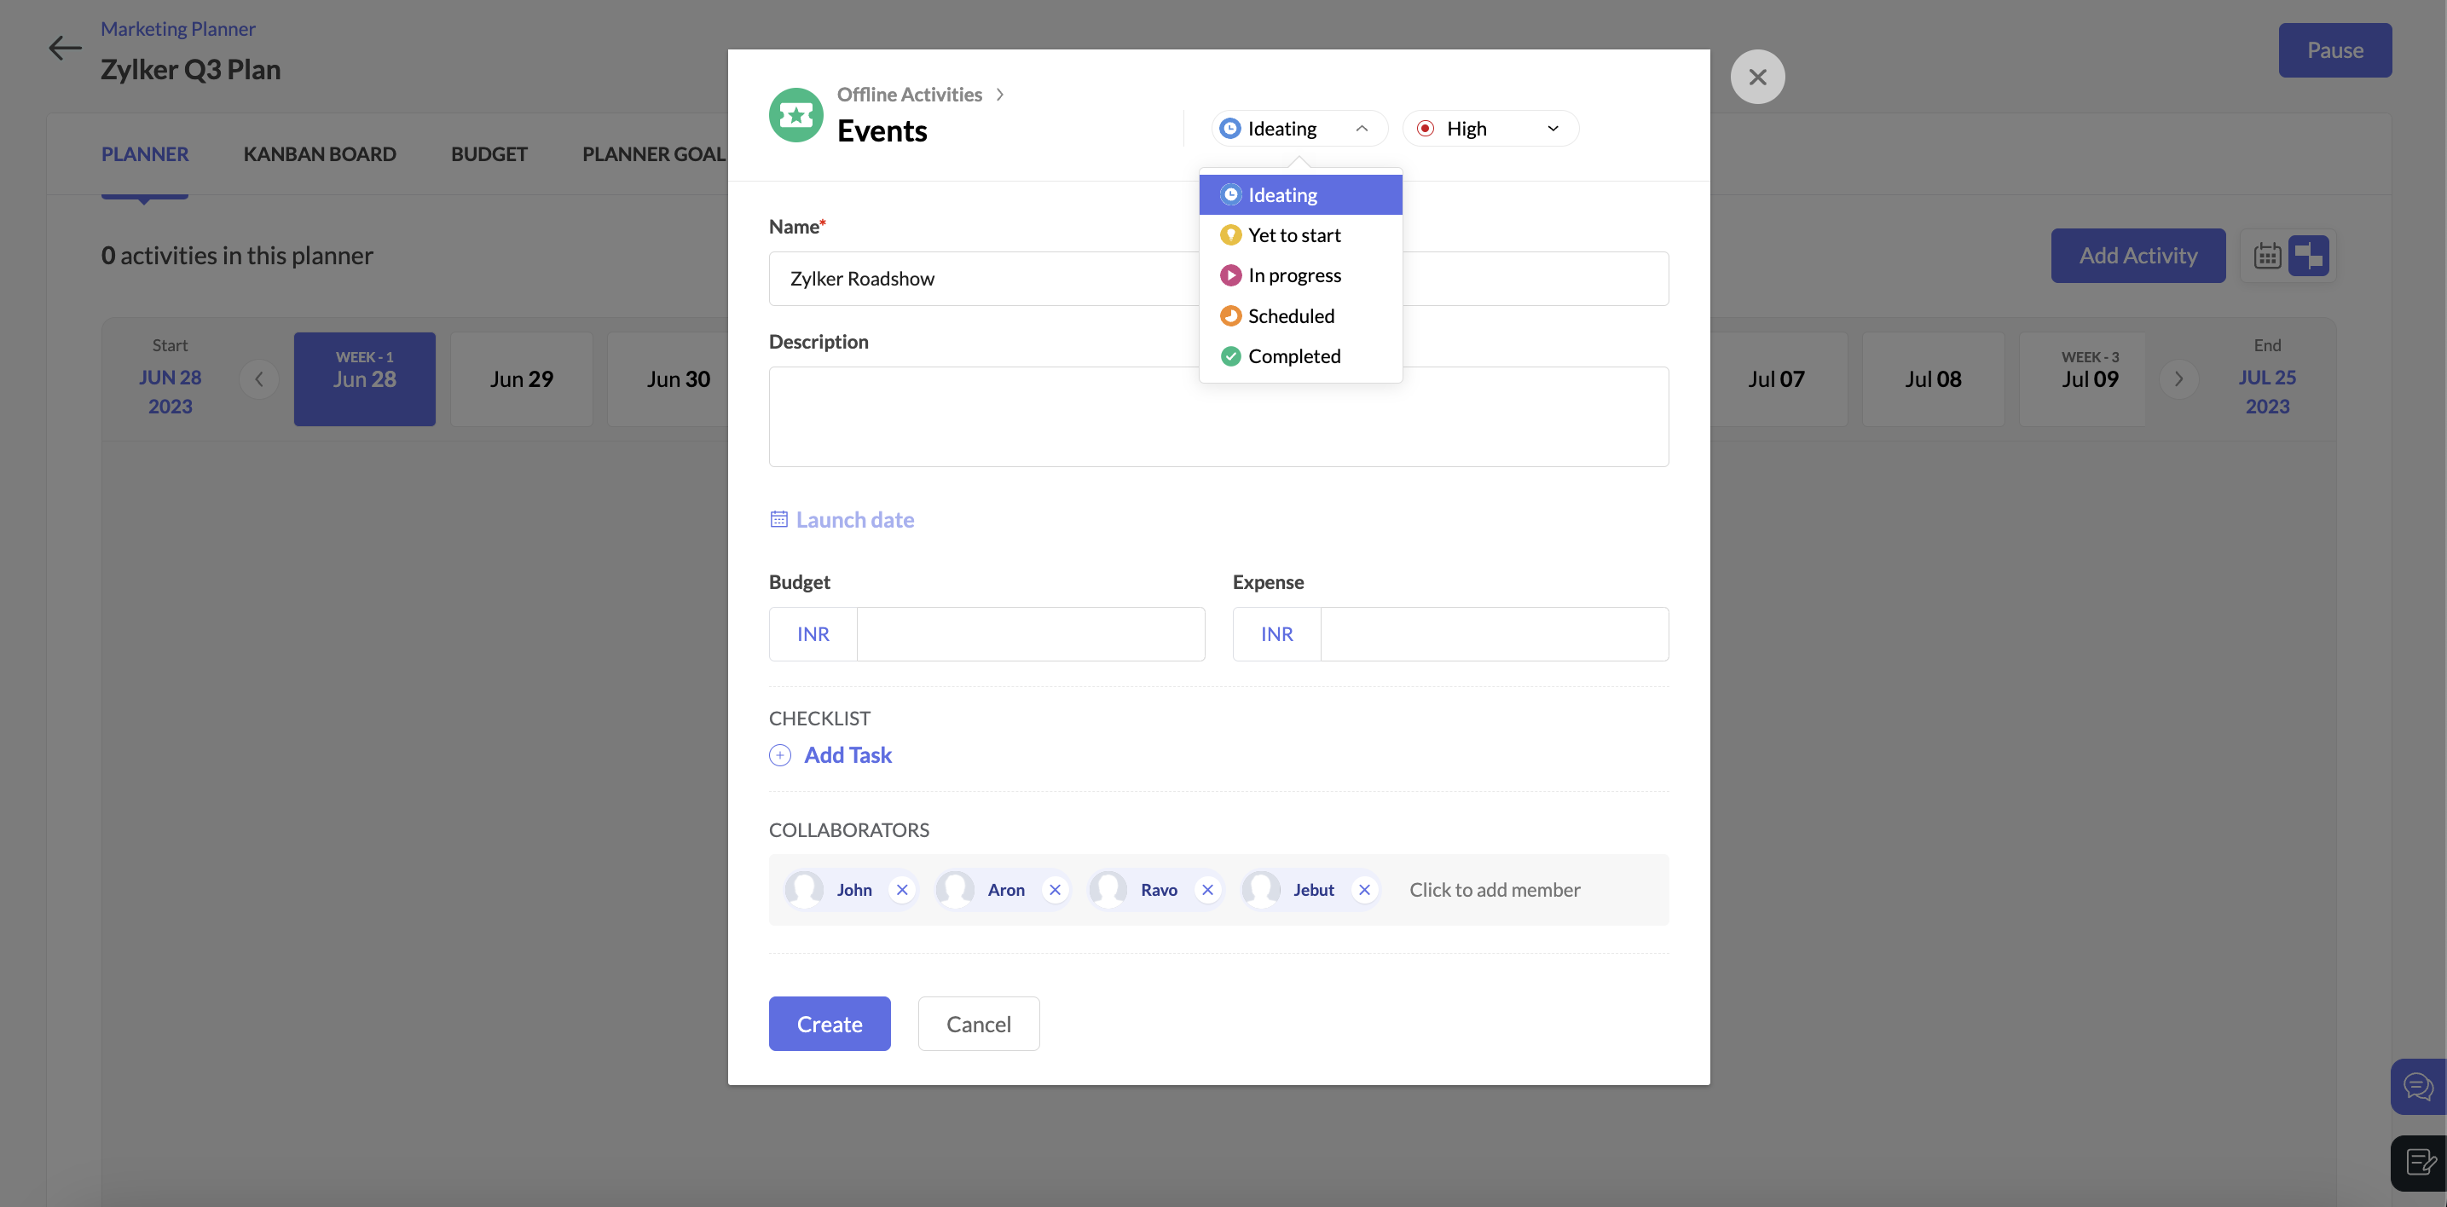Screen dimensions: 2447x1207
Task: Open the High priority dropdown
Action: [x=1489, y=127]
